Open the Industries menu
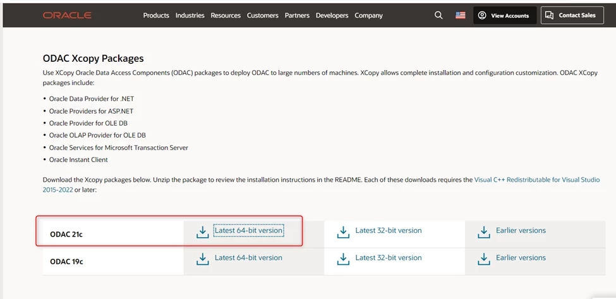 190,15
